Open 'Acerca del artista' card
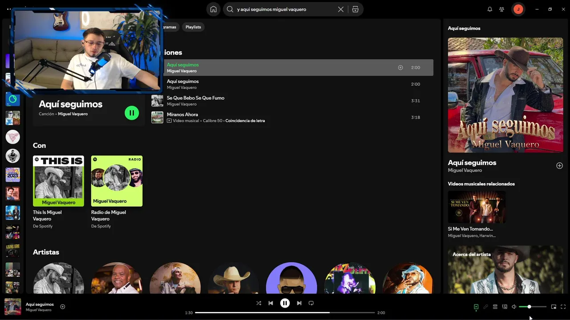Image resolution: width=570 pixels, height=320 pixels. 505,270
